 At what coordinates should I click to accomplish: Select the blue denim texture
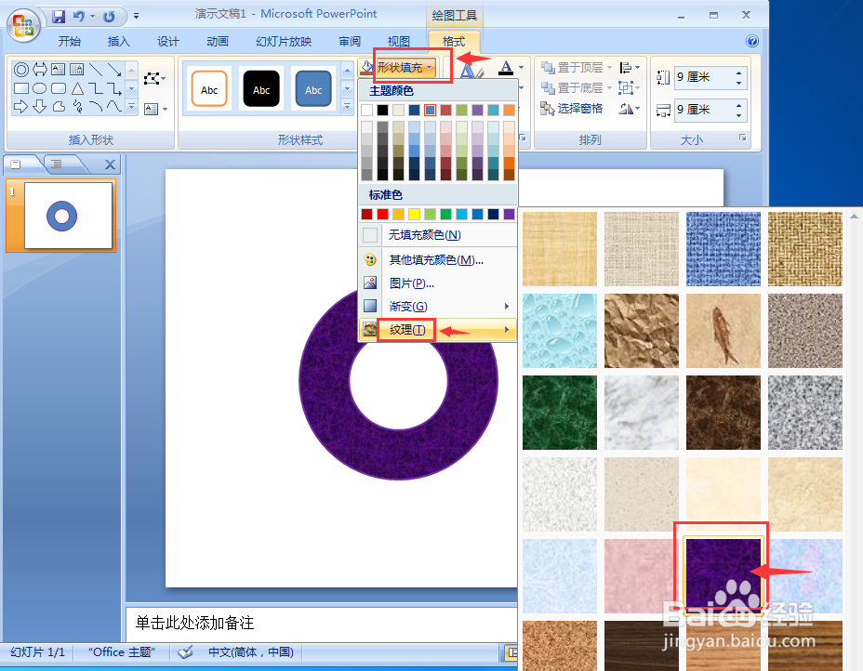[724, 249]
